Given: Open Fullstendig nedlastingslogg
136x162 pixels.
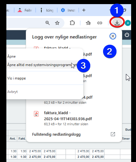Looking at the screenshot, I should pos(56,134).
